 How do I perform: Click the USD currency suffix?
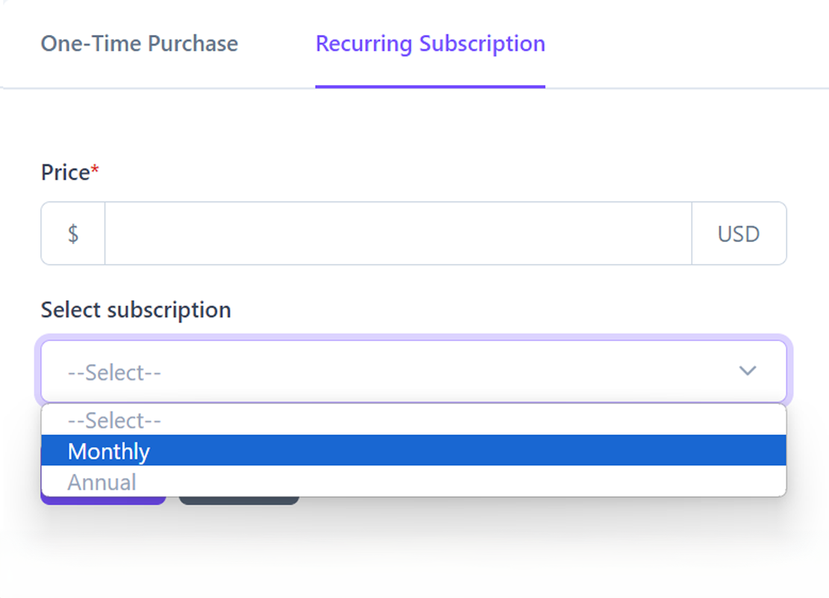tap(738, 234)
